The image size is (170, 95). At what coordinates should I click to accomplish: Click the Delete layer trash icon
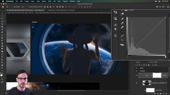[x=166, y=94]
